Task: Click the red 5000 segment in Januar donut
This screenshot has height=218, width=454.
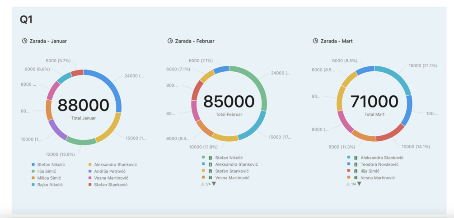Action: click(77, 73)
